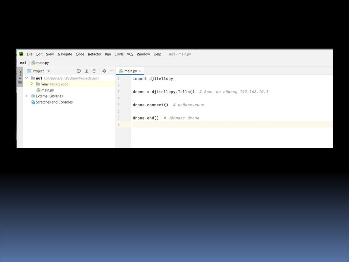Click the '# удаляет drone' comment
This screenshot has width=349, height=262.
[x=181, y=118]
